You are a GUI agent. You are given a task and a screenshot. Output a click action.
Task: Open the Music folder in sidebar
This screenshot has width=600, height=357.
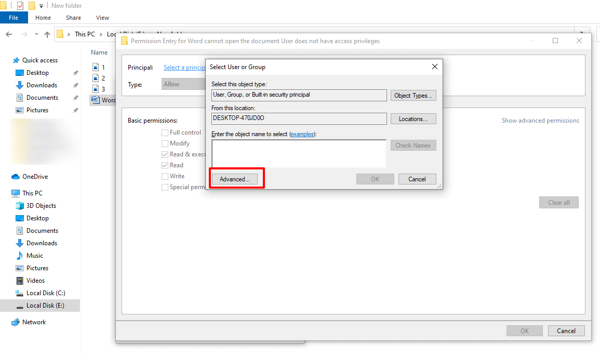[x=34, y=256]
